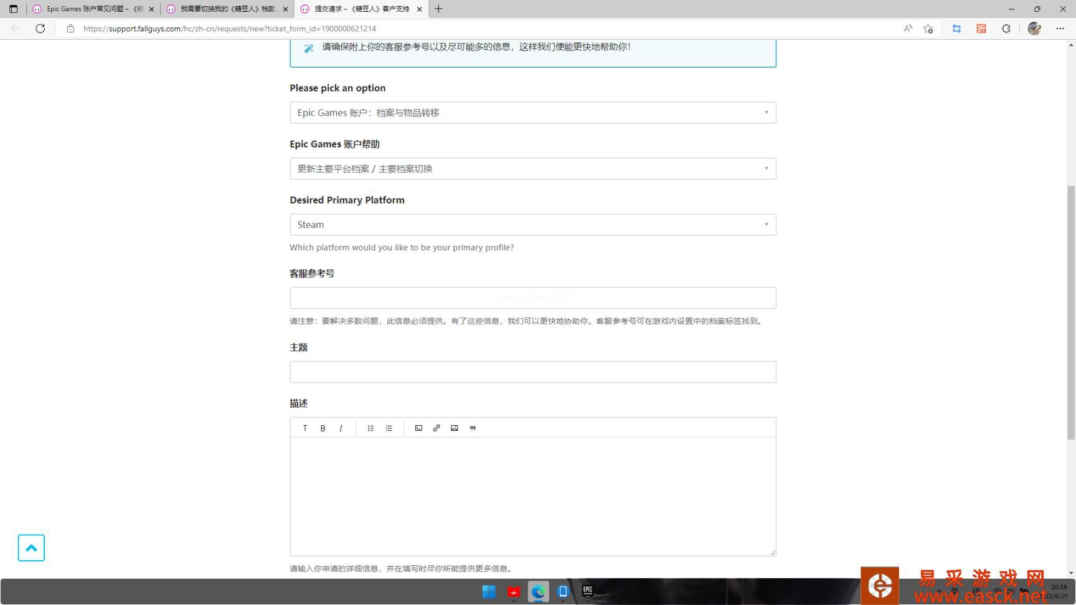Screen dimensions: 1076x605
Task: Click the scroll-to-top arrow button
Action: pyautogui.click(x=31, y=548)
